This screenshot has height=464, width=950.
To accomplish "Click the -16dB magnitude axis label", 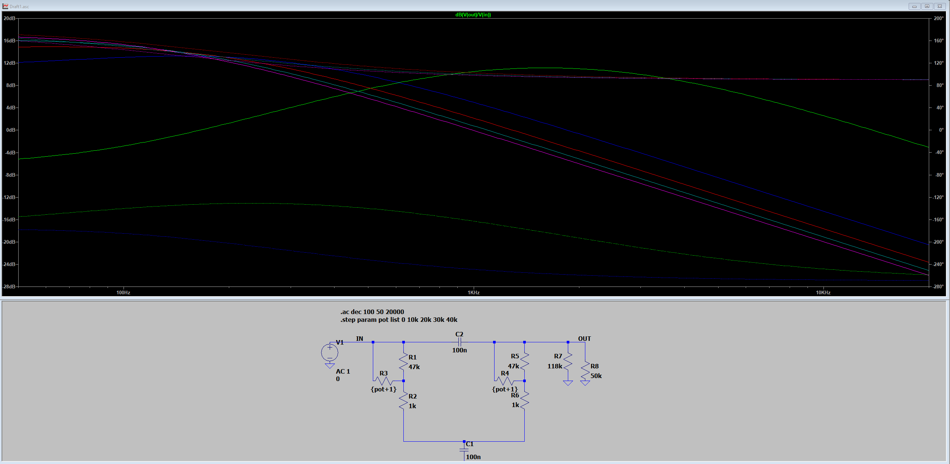I will pos(9,220).
